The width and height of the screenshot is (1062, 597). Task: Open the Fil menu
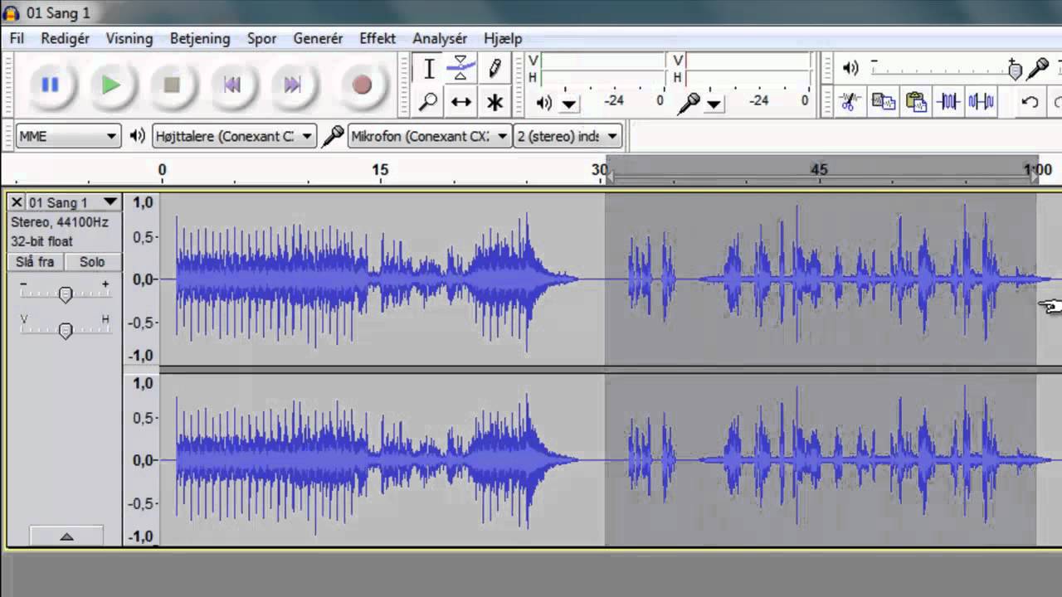17,38
